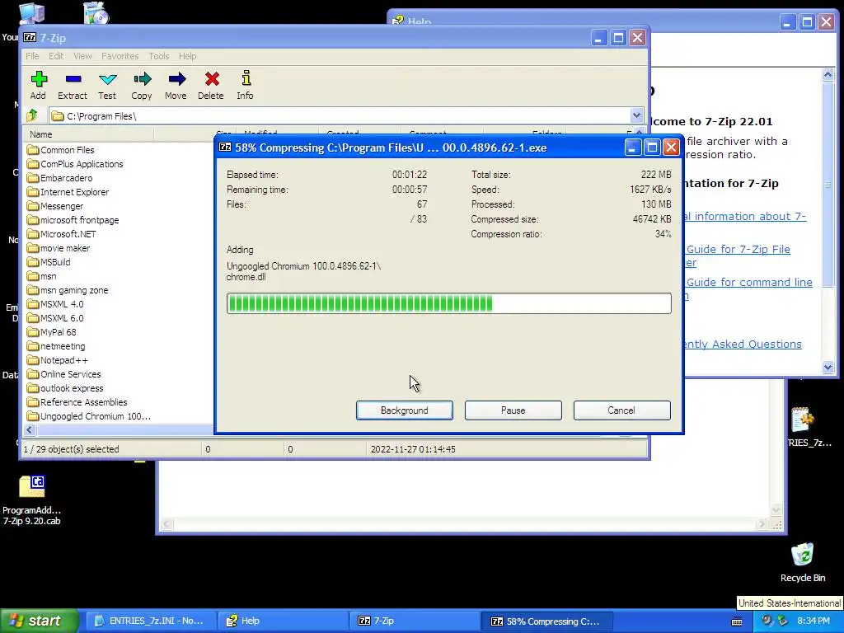The image size is (844, 633).
Task: Switch to the 7-Zip taskbar item
Action: [414, 621]
